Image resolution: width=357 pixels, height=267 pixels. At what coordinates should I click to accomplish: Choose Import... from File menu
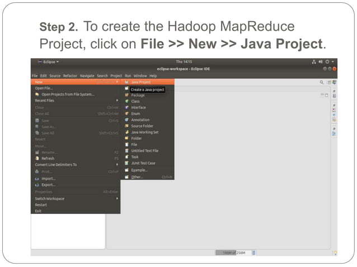[48, 179]
